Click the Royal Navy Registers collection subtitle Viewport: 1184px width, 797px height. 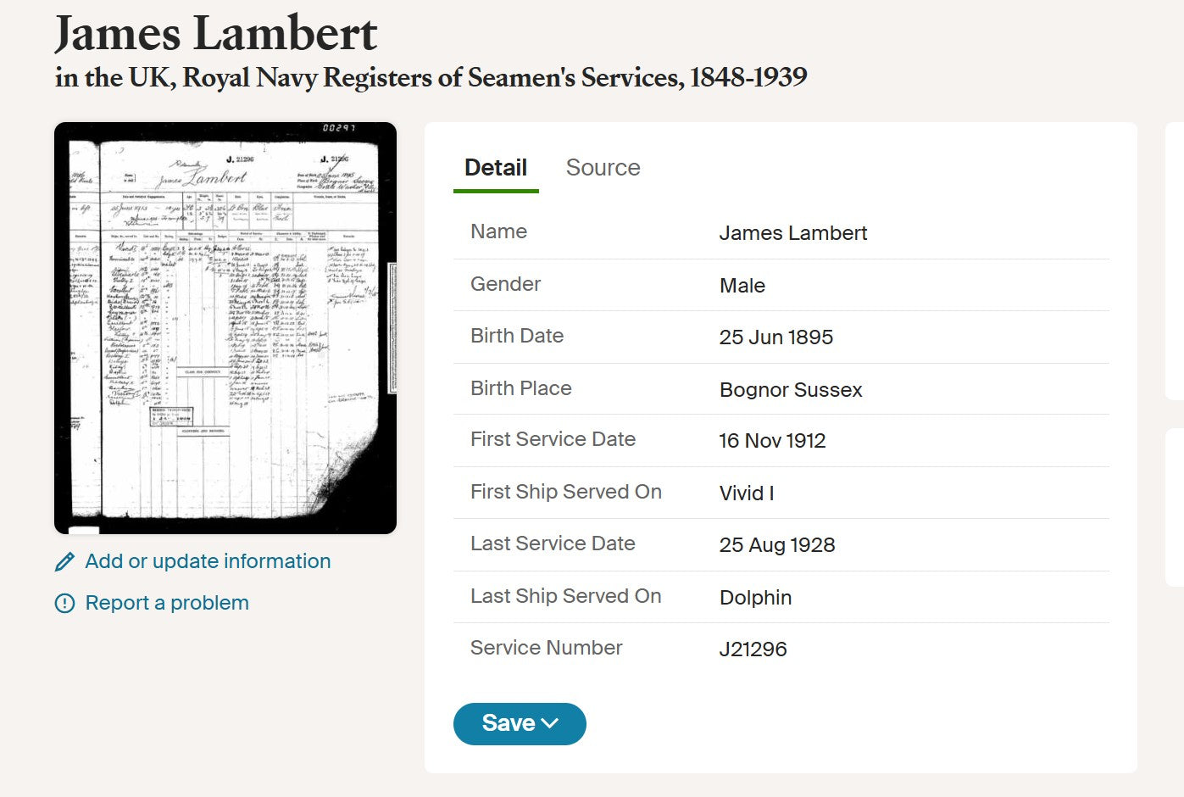click(x=431, y=78)
